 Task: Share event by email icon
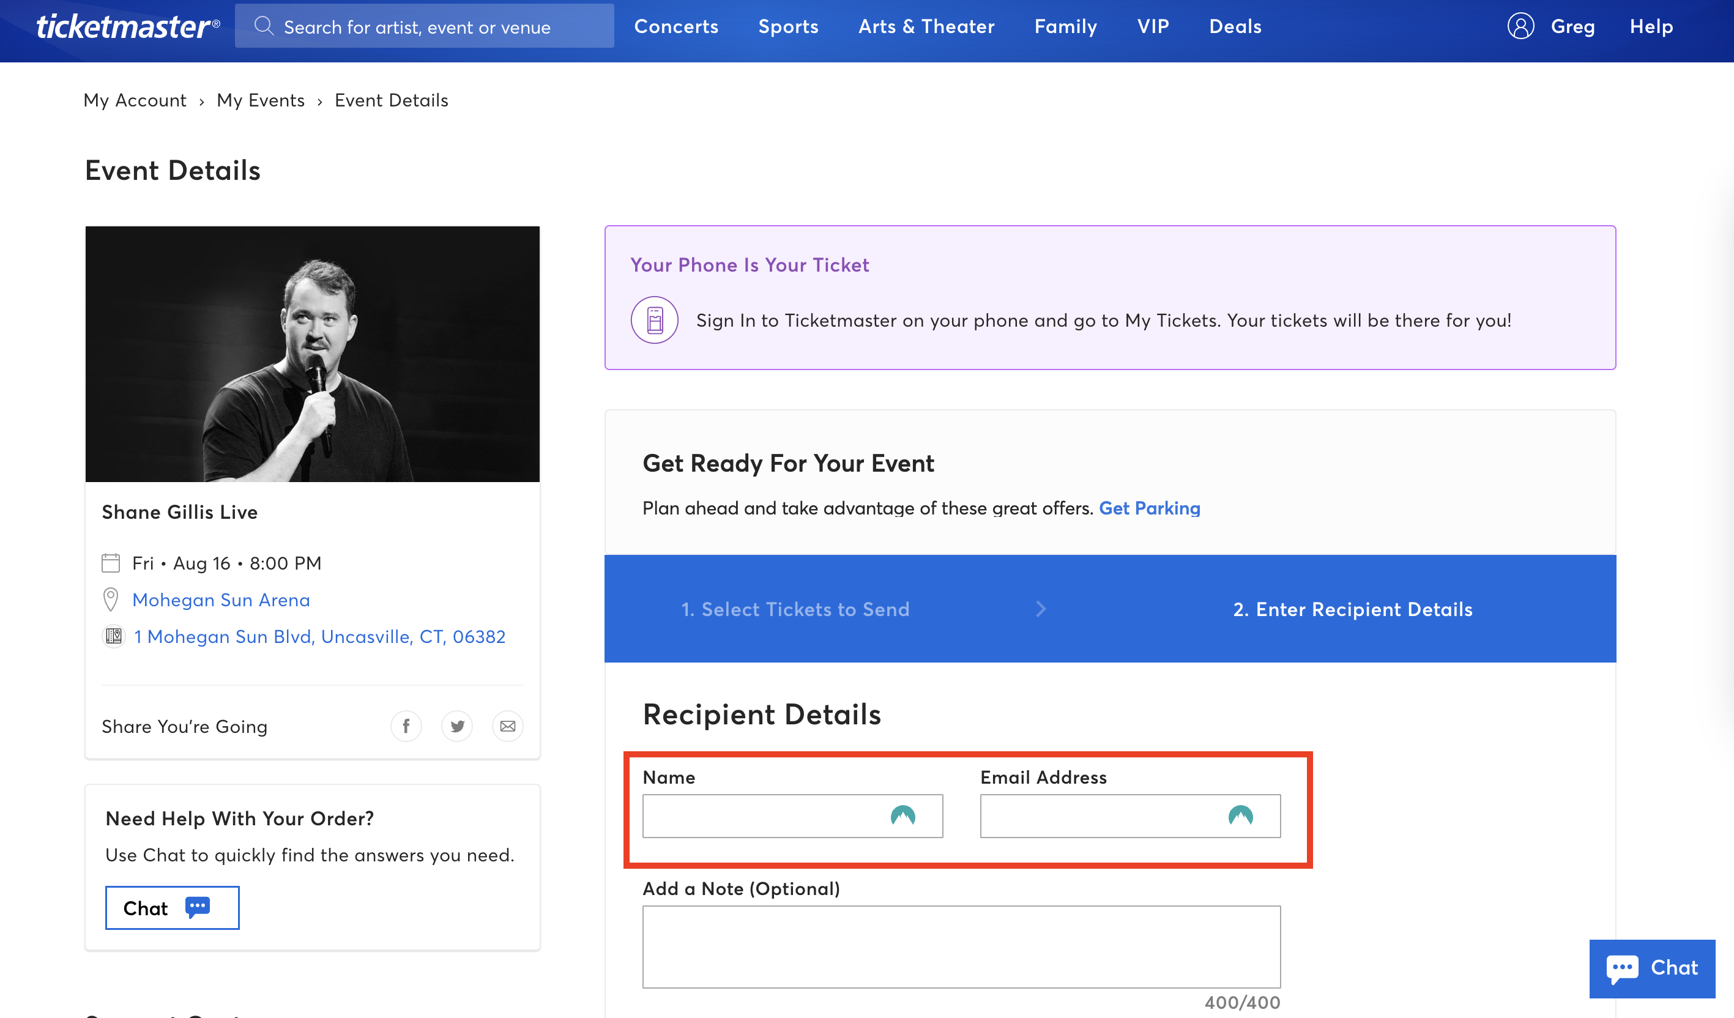(x=508, y=726)
